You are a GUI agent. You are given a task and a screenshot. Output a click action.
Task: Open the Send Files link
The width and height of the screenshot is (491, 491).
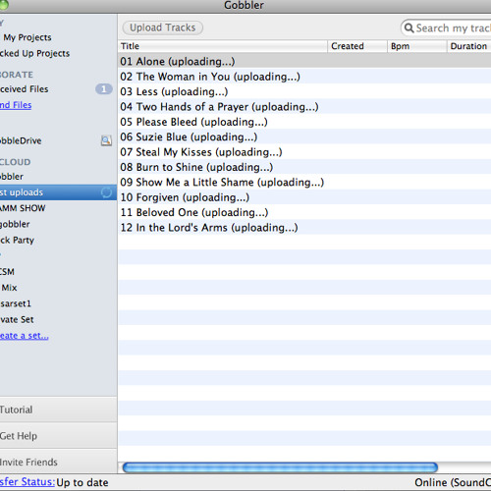(16, 105)
